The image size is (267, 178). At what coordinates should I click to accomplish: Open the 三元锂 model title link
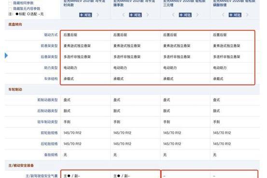184,3
